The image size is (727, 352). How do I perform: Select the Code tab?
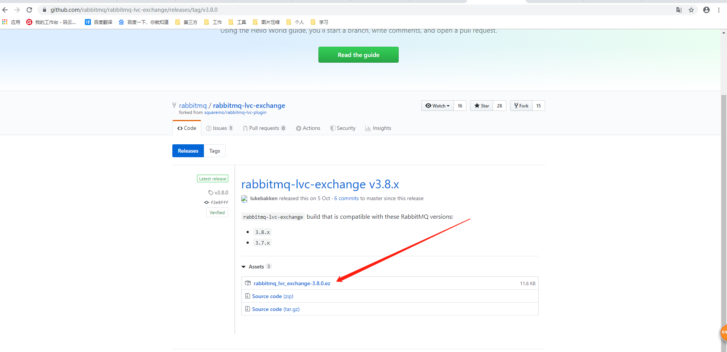coord(187,128)
